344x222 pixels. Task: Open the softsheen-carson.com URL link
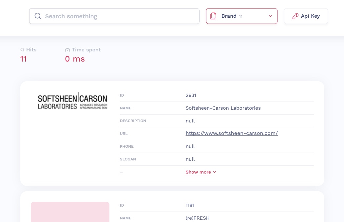232,133
